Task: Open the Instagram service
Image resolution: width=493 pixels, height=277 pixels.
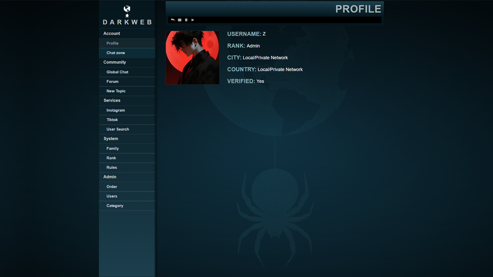Action: tap(127, 110)
